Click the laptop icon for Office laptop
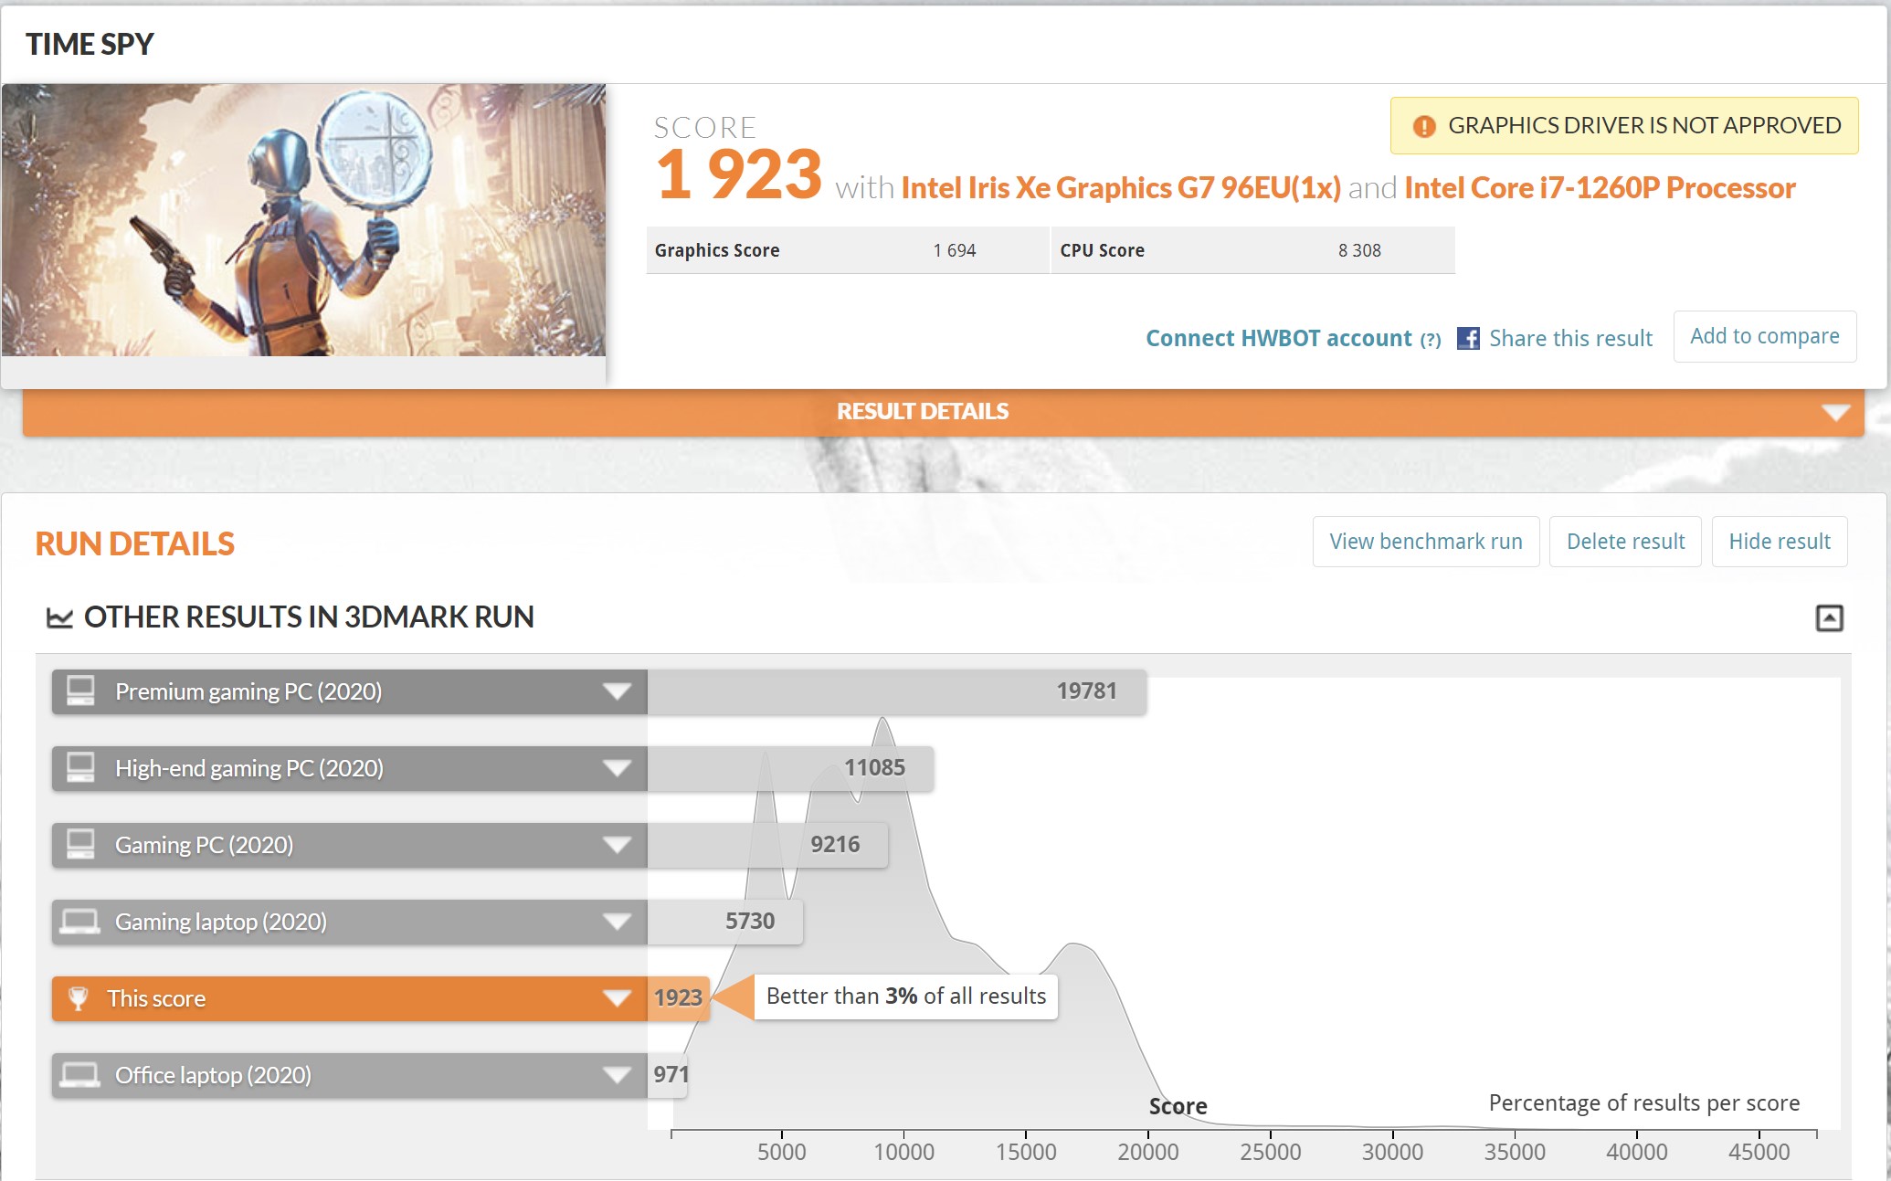This screenshot has width=1891, height=1181. point(80,1074)
